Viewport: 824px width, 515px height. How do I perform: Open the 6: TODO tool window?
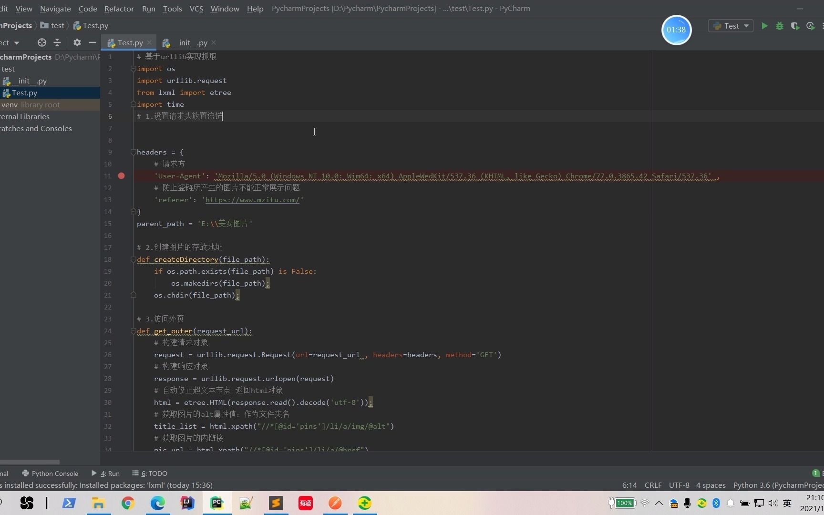tap(154, 473)
